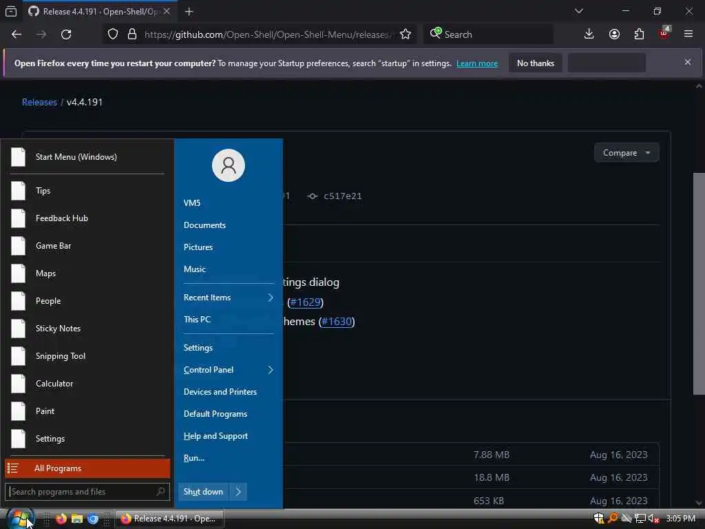Click the orange magnifier tray icon
Image resolution: width=705 pixels, height=529 pixels.
(612, 519)
